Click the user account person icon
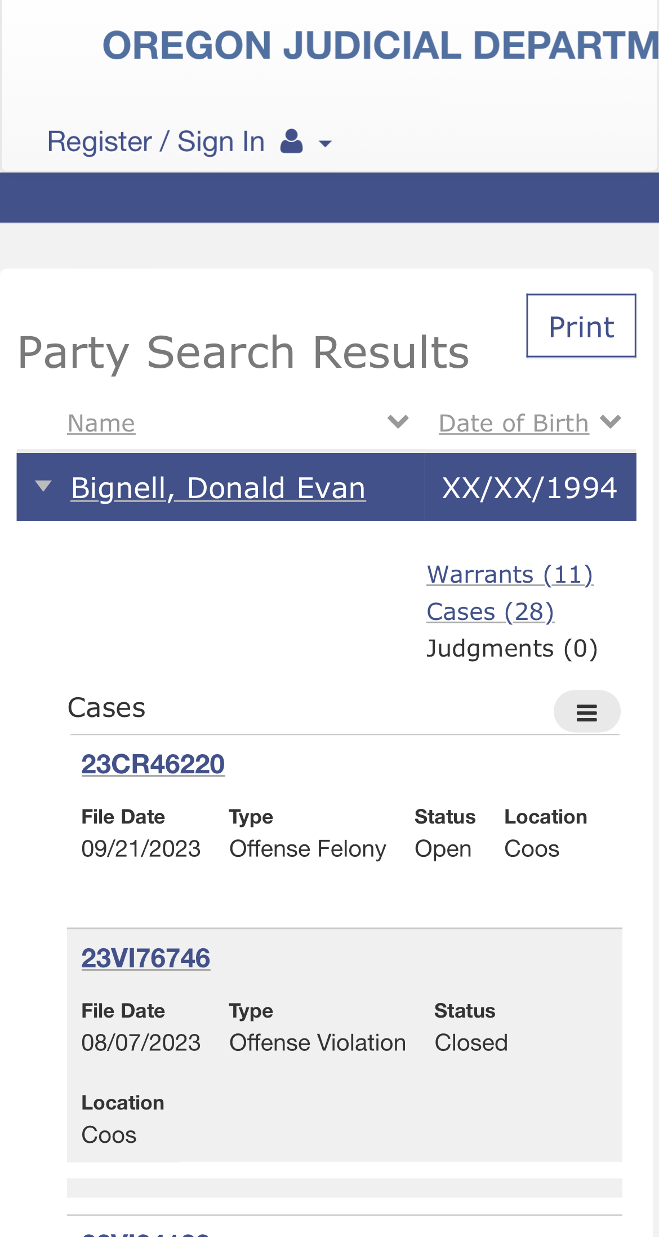Screen dimensions: 659x1237 291,141
